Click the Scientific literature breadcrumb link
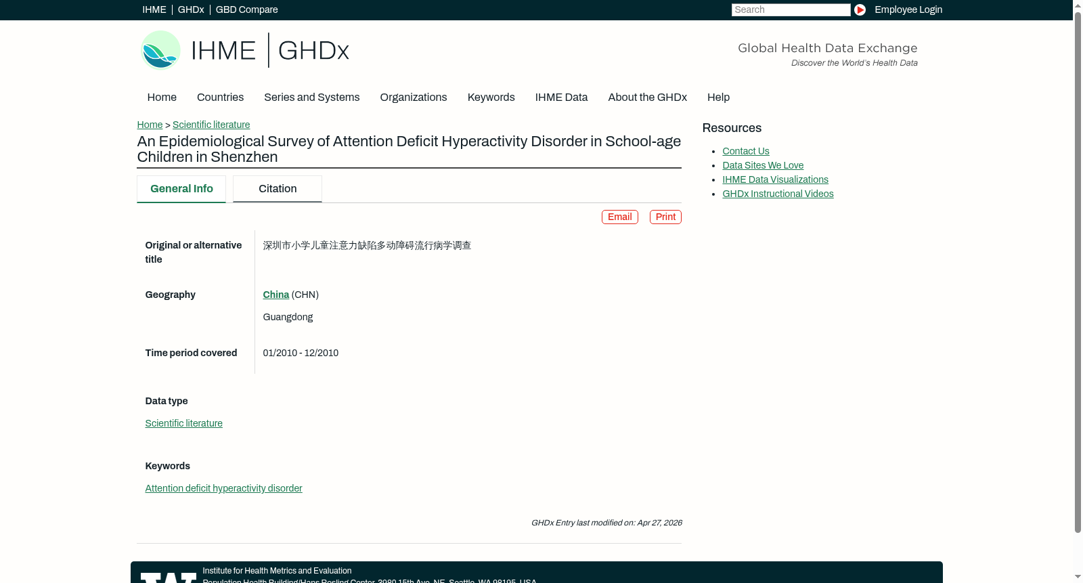Image resolution: width=1083 pixels, height=583 pixels. [x=211, y=125]
